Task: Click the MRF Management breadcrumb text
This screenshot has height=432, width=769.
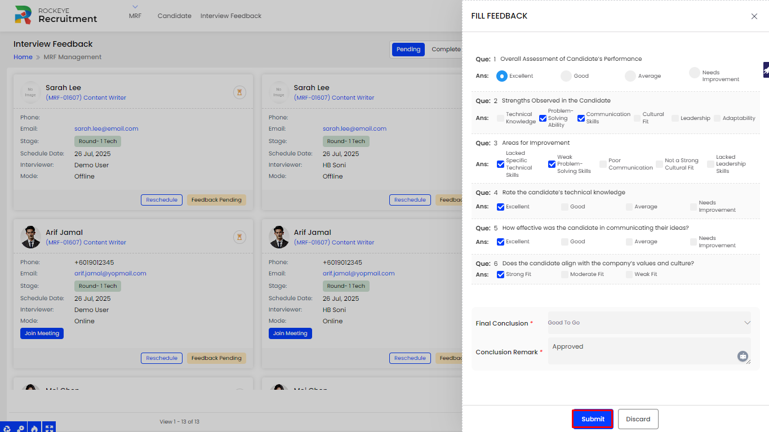Action: [73, 57]
